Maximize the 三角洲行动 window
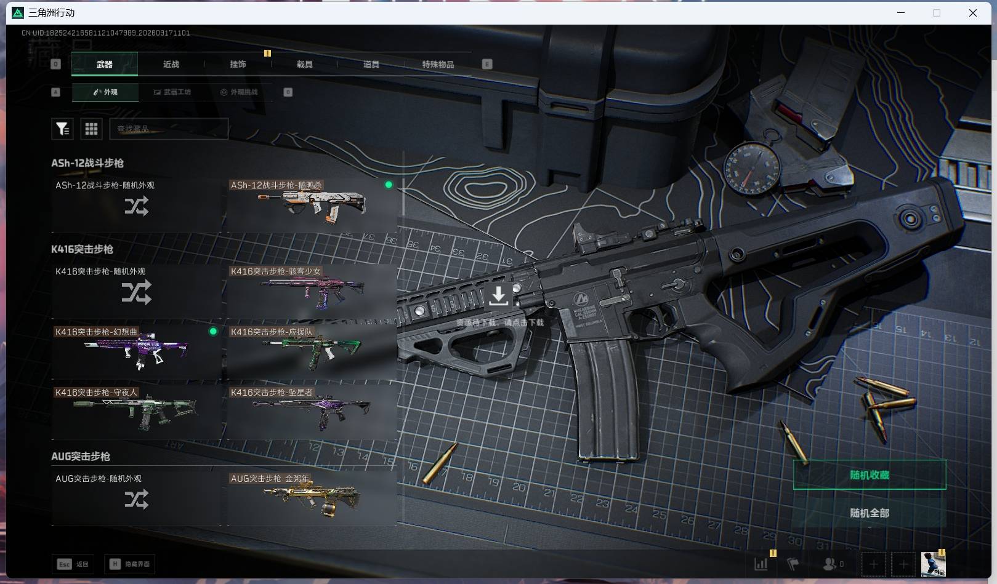997x584 pixels. [937, 13]
